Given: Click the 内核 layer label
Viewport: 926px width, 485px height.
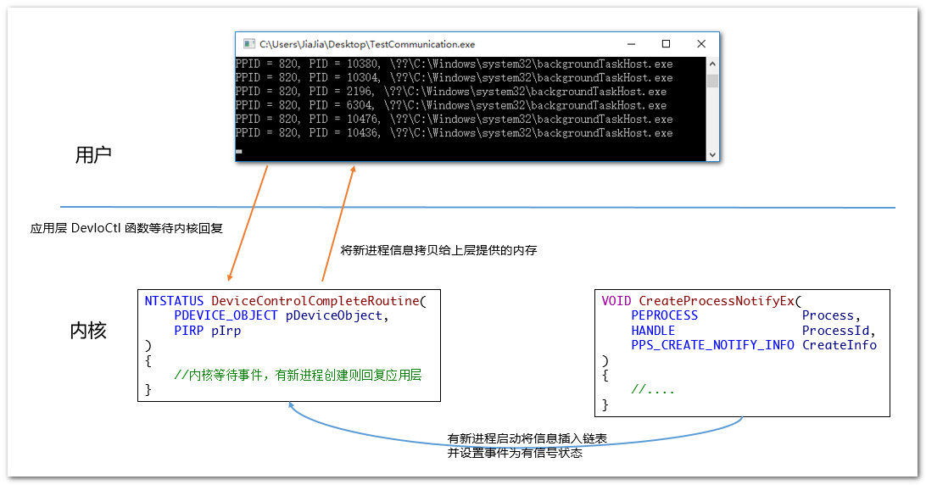Looking at the screenshot, I should [x=88, y=331].
